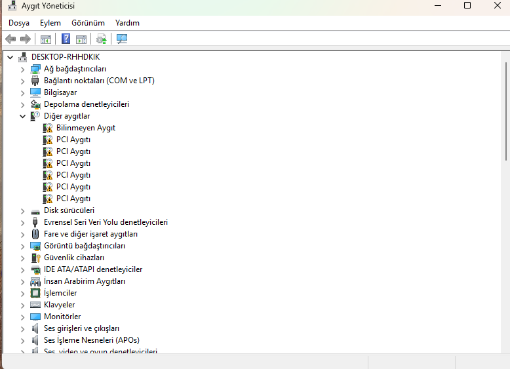Select the IDE ATA/ATAPI denetleyiciler label
The height and width of the screenshot is (369, 510).
pos(93,269)
